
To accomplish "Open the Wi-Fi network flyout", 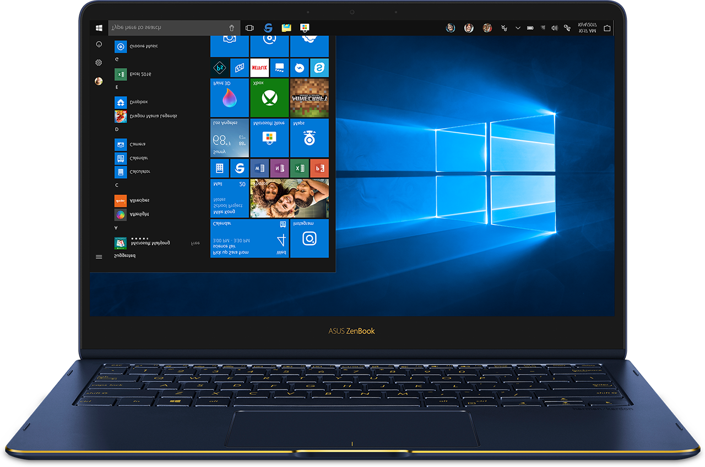I will [543, 28].
